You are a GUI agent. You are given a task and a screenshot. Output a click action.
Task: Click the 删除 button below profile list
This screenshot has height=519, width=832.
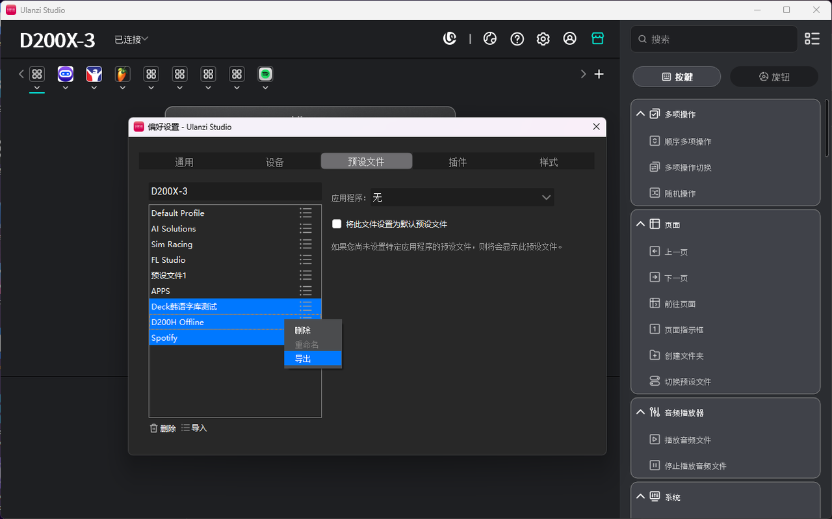[162, 428]
